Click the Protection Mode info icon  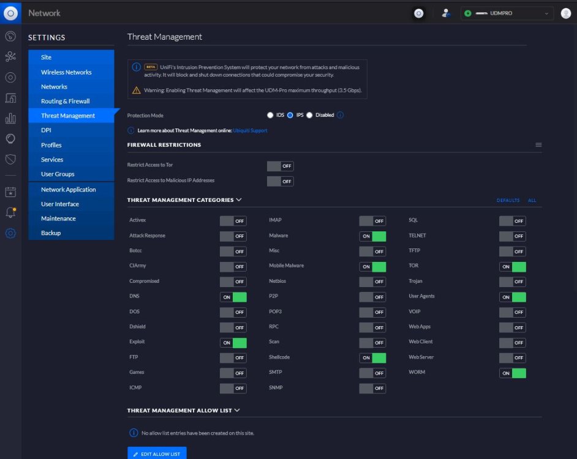(x=341, y=115)
